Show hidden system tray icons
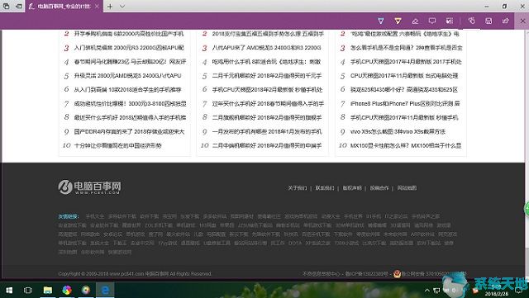Image resolution: width=529 pixels, height=298 pixels. 427,291
